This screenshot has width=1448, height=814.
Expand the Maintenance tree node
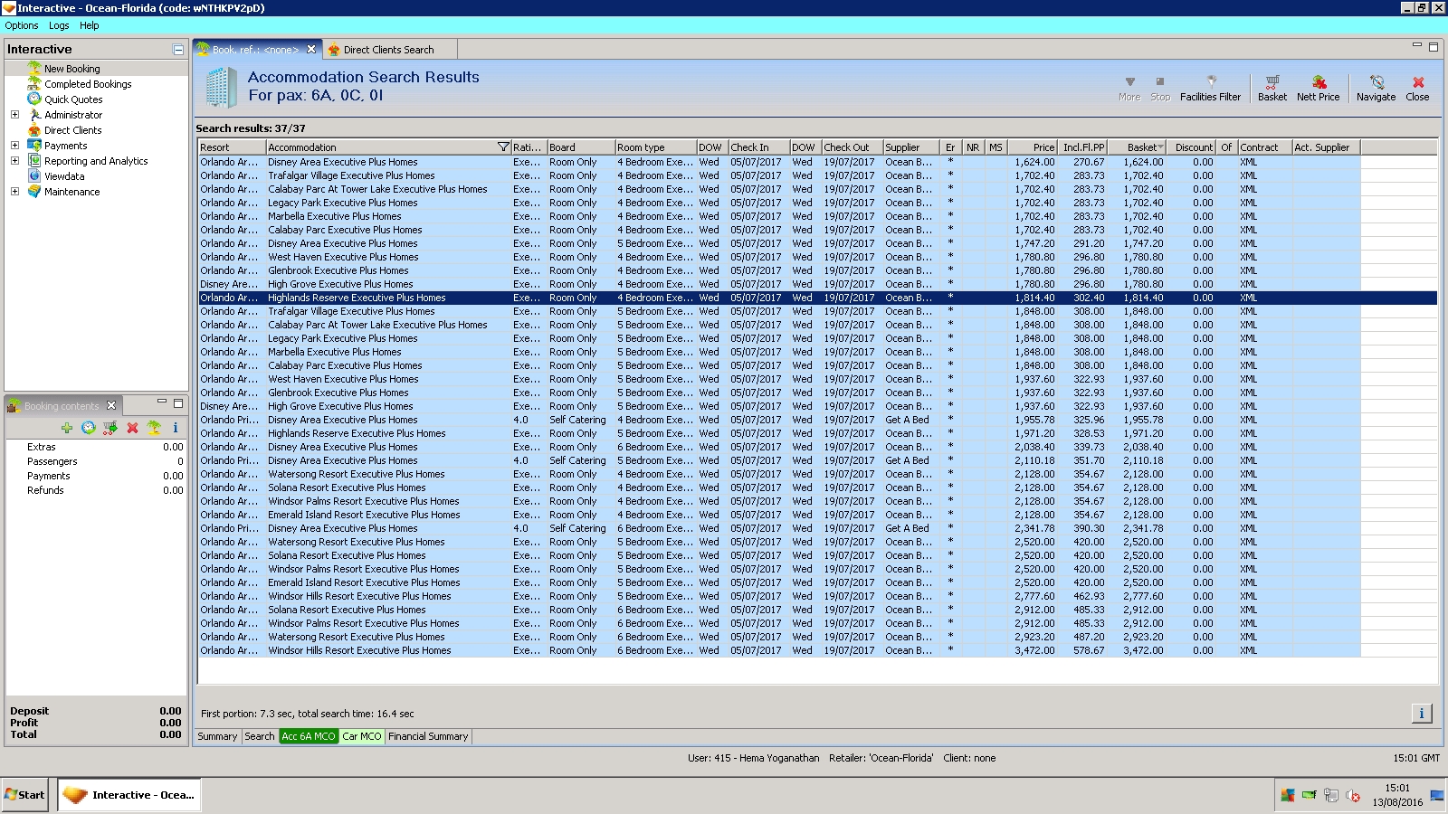(x=14, y=192)
